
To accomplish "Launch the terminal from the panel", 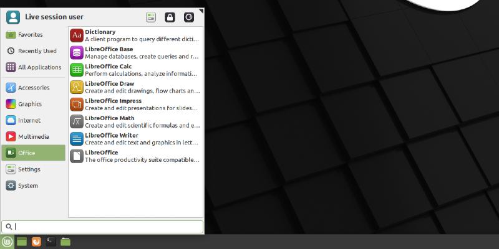I will (51, 242).
